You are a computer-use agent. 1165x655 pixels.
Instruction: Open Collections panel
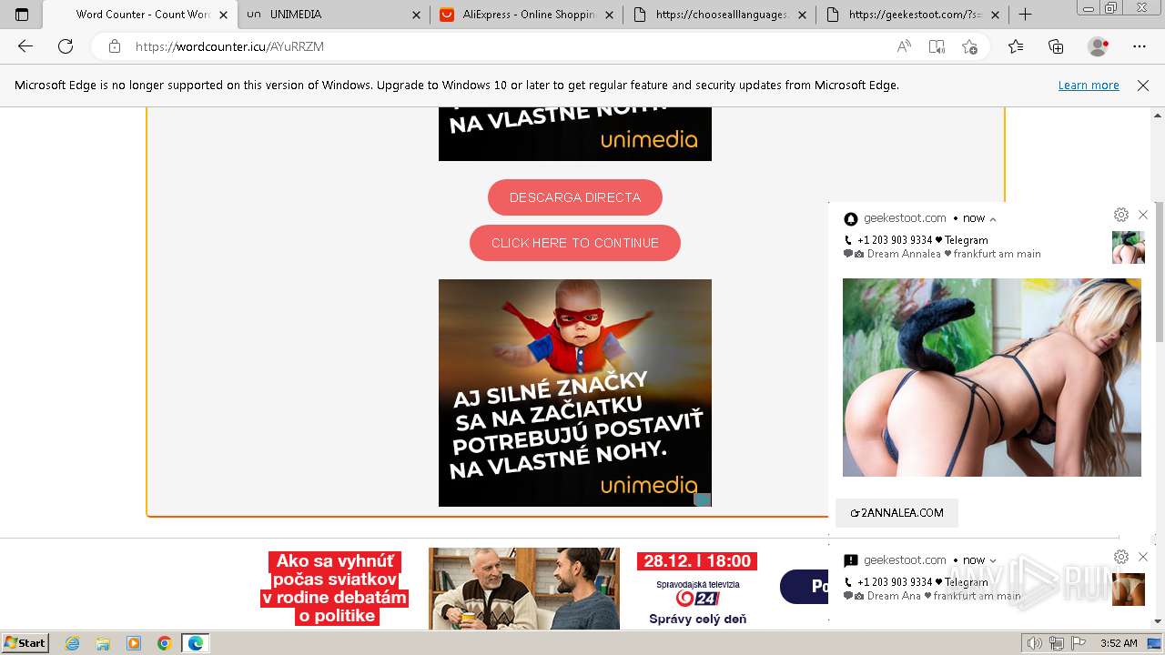1056,46
